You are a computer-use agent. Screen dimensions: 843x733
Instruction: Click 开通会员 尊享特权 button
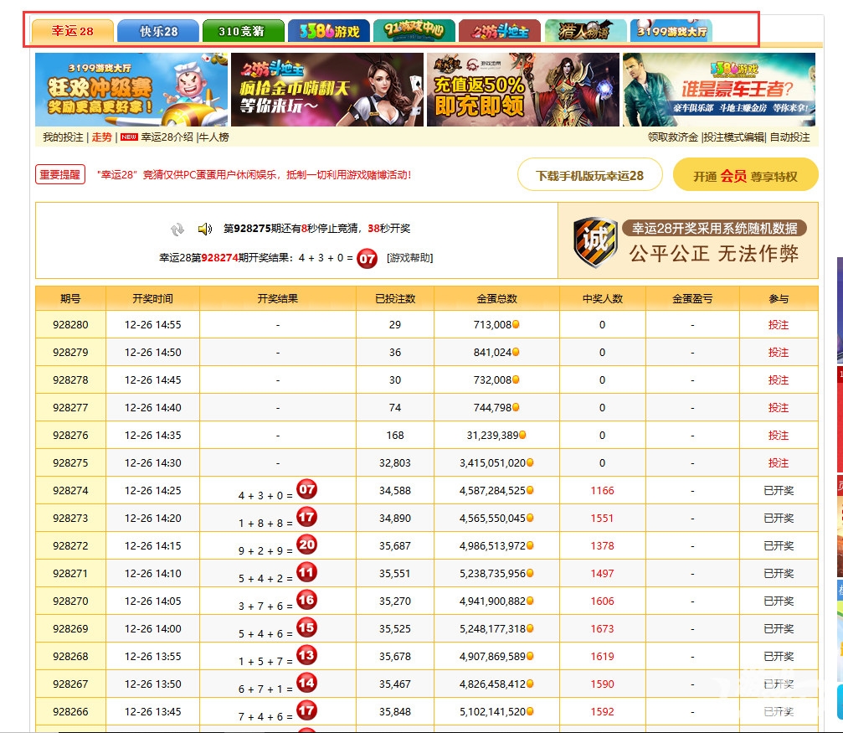pyautogui.click(x=746, y=175)
